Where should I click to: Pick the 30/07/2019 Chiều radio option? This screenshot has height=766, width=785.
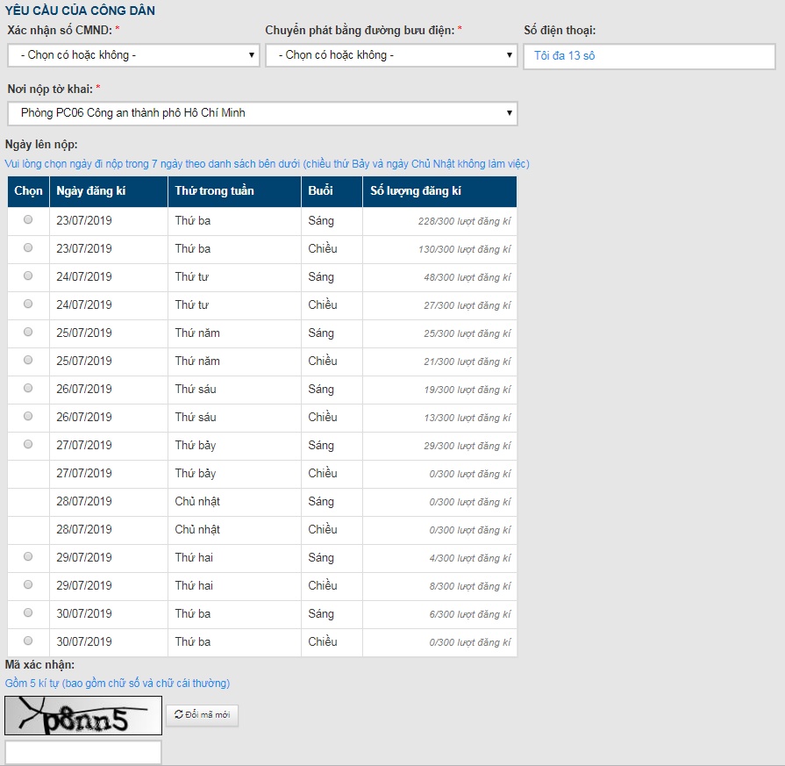pyautogui.click(x=28, y=641)
